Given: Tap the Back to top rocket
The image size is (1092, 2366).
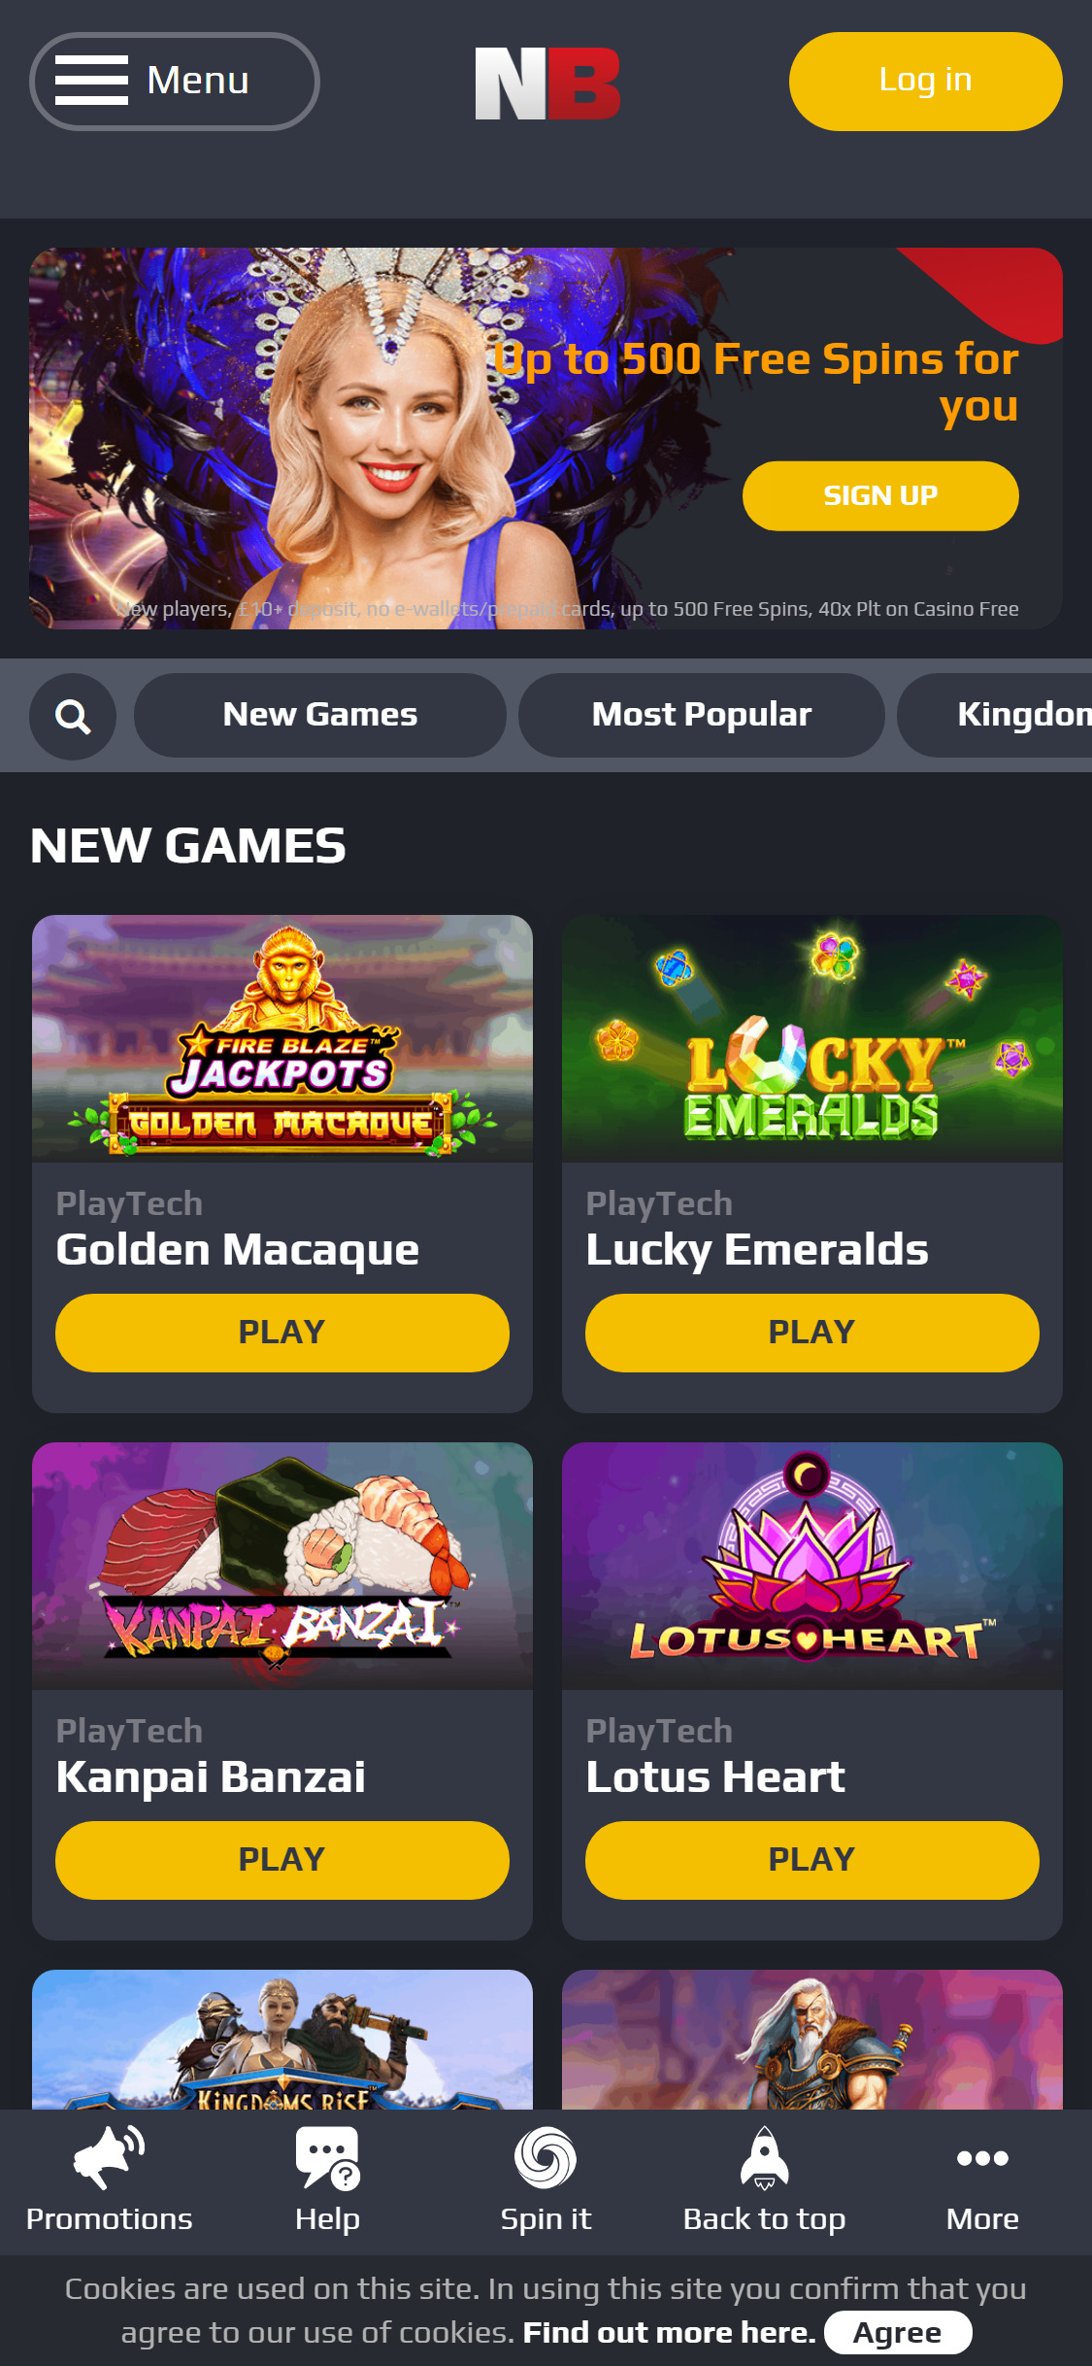Looking at the screenshot, I should [765, 2157].
